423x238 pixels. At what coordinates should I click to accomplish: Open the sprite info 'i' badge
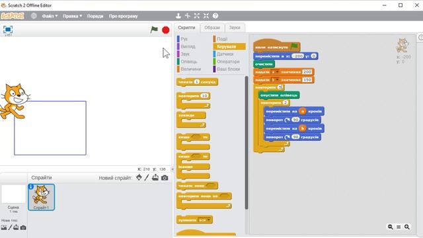point(31,186)
